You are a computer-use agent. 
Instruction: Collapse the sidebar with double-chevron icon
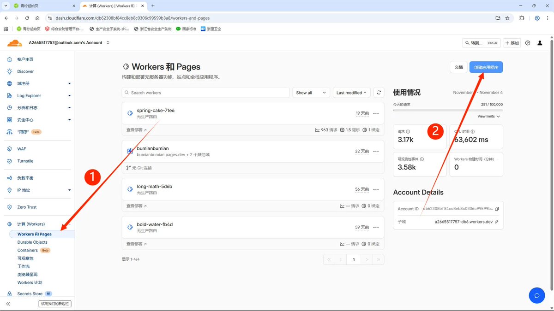click(x=8, y=304)
